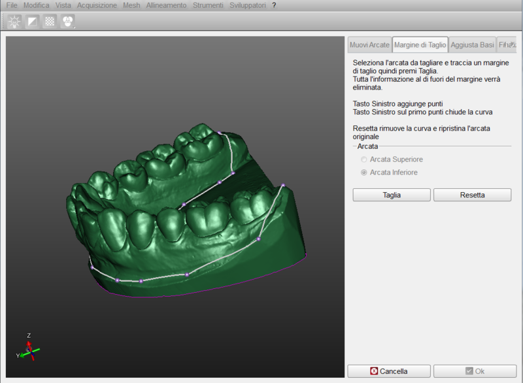Expand the hidden tabs overflow arrow
The width and height of the screenshot is (523, 383).
tap(513, 44)
